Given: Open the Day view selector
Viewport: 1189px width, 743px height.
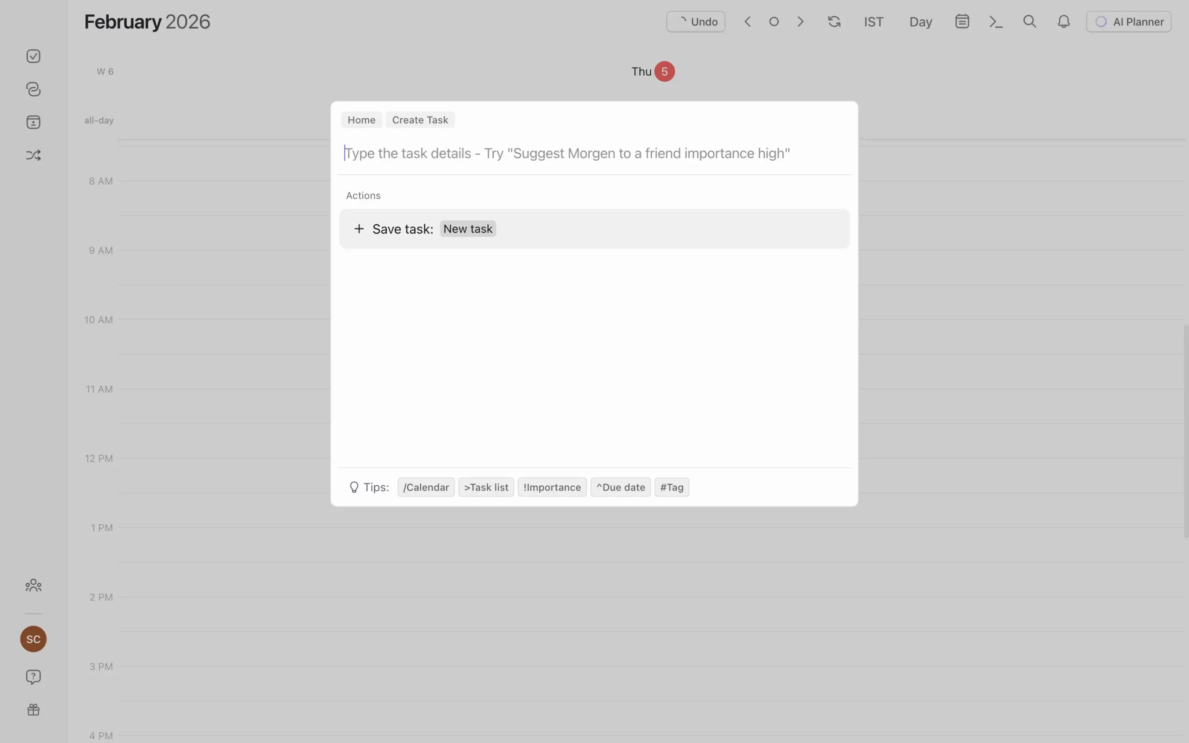Looking at the screenshot, I should click(919, 21).
